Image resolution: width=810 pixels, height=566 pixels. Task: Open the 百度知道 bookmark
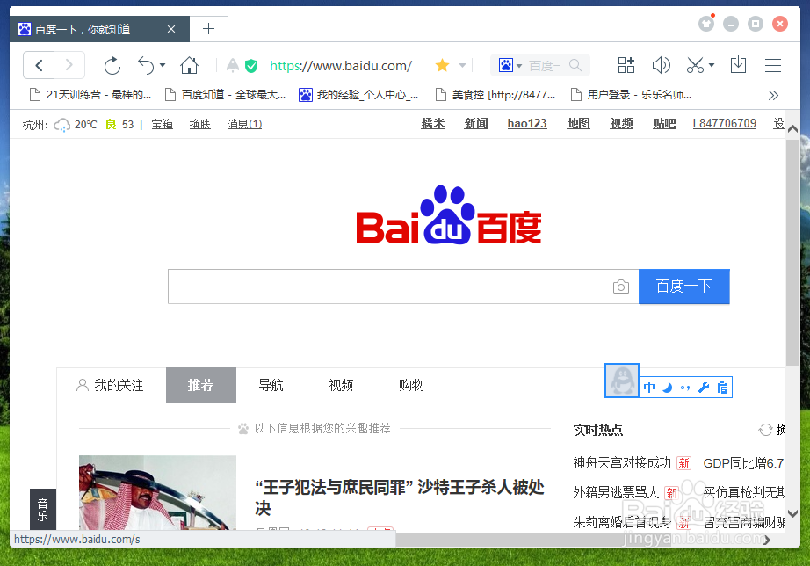(225, 95)
